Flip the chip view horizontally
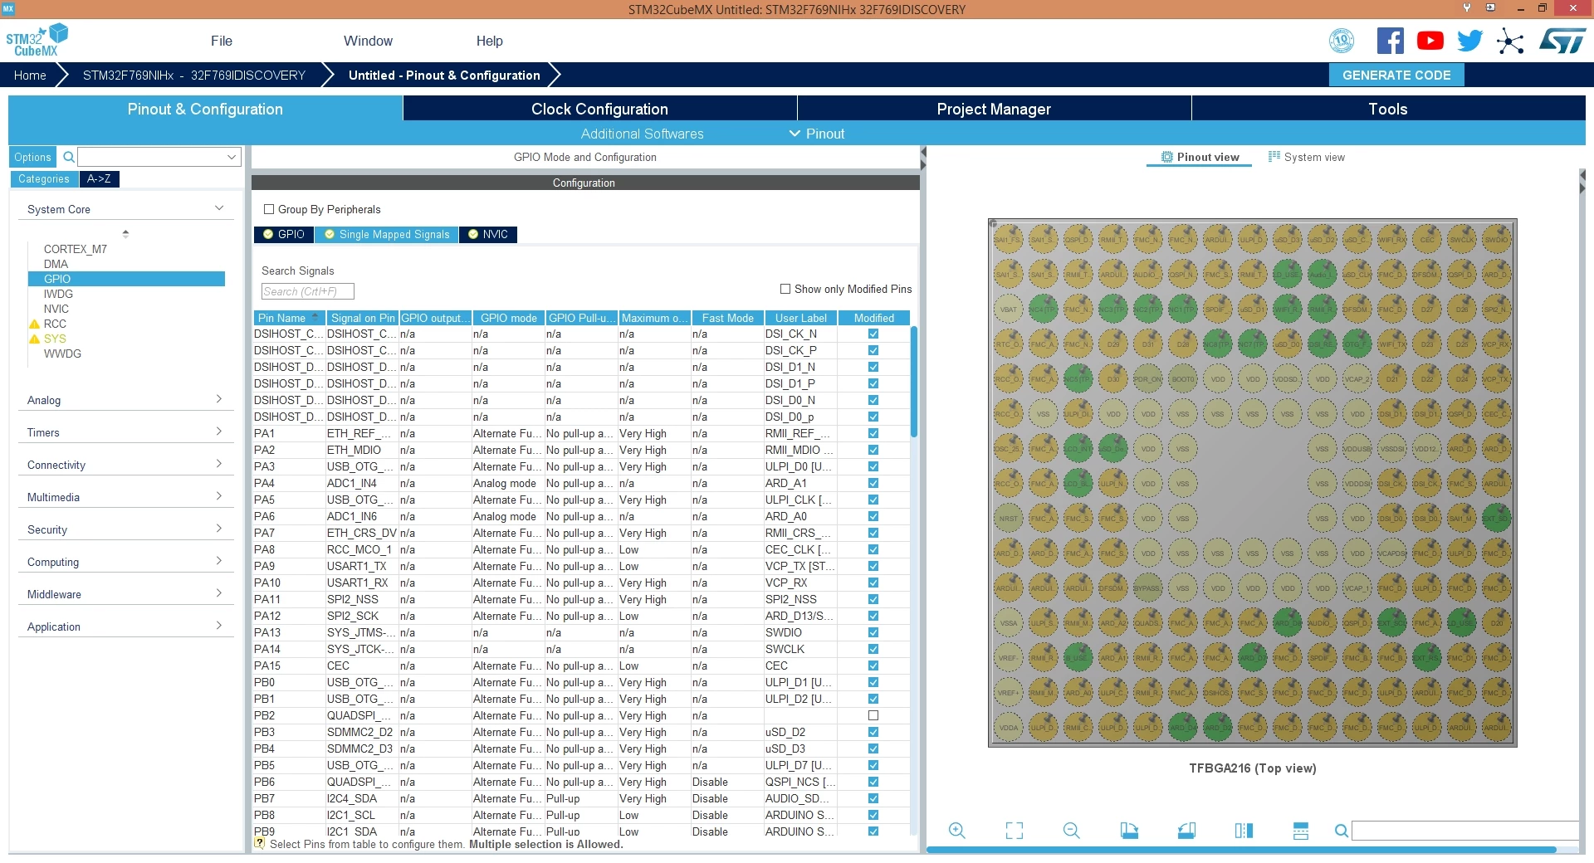This screenshot has height=863, width=1594. 1244,831
